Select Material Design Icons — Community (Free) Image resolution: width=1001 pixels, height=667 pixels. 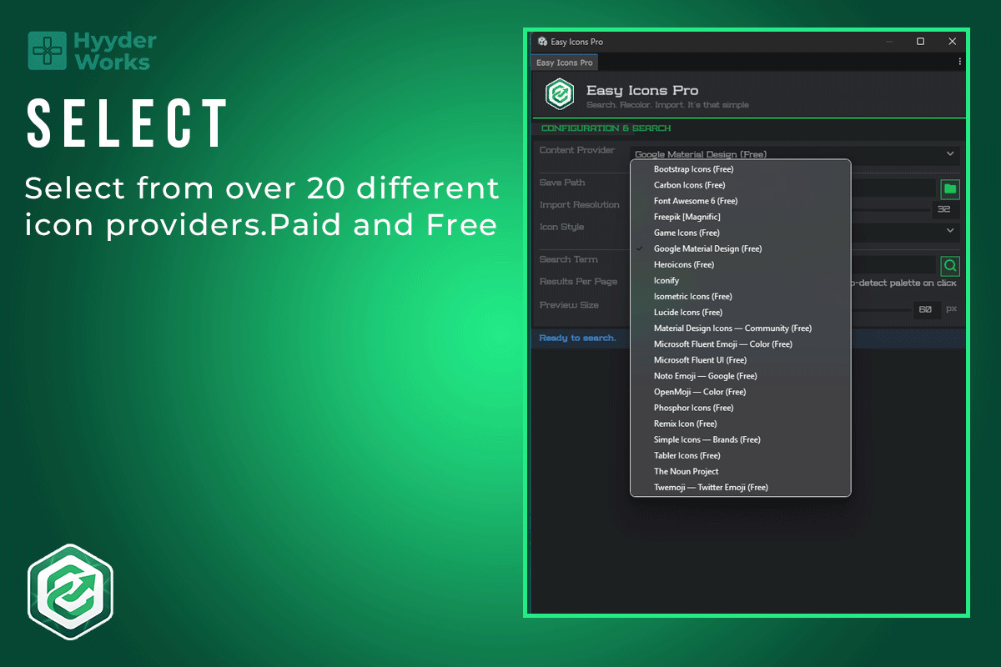tap(741, 328)
